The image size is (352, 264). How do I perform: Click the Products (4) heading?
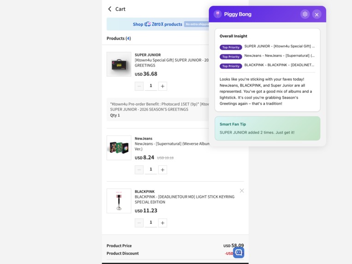coord(118,38)
